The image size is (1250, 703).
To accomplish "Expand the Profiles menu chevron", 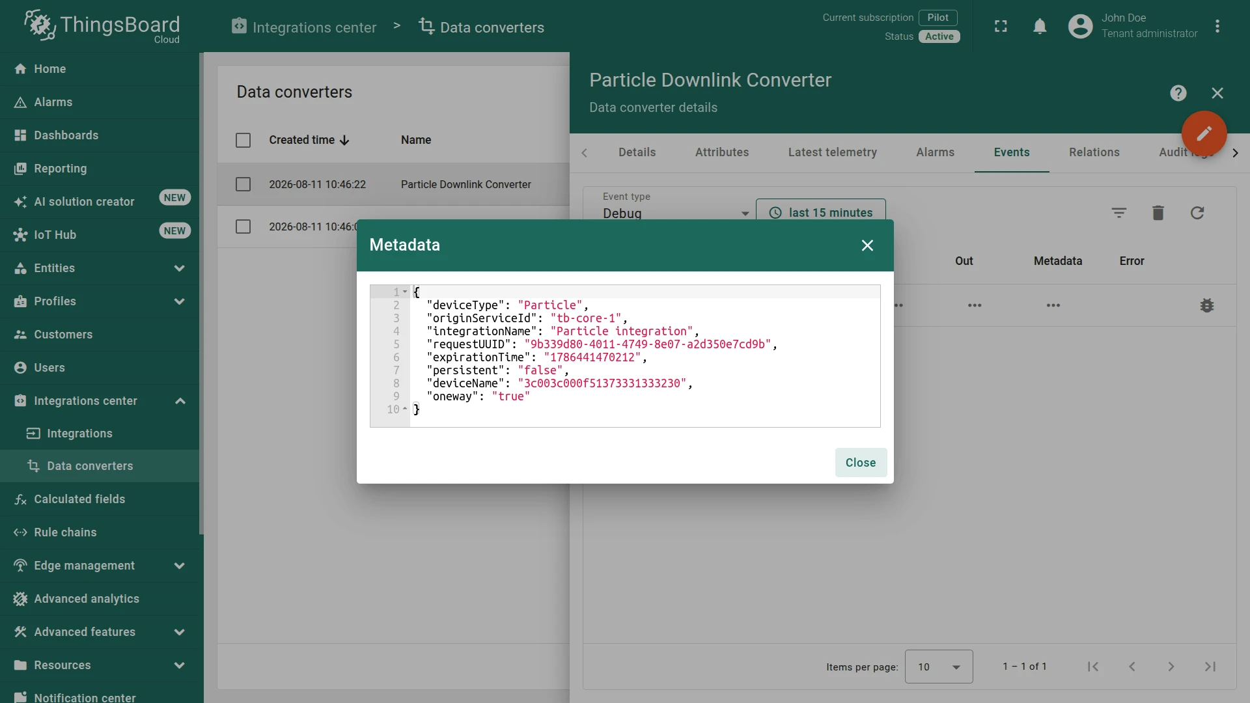I will [x=180, y=301].
